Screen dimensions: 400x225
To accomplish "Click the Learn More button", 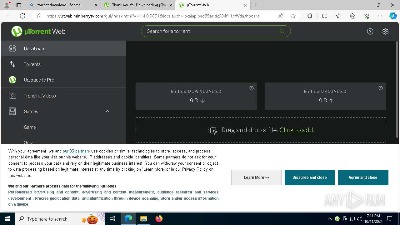I will 256,177.
